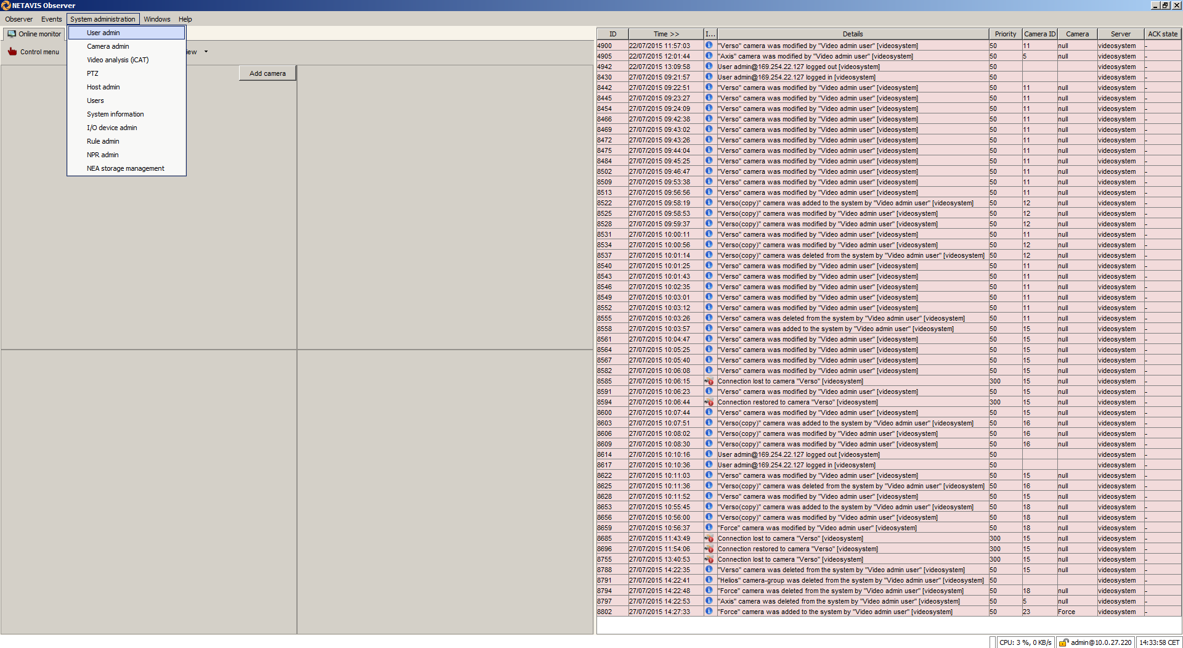Click connection restored icon for event 8594
Screen dimensions: 1183x648
[709, 402]
